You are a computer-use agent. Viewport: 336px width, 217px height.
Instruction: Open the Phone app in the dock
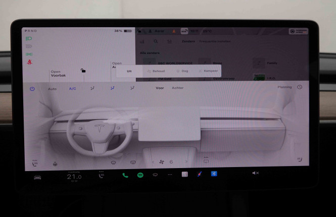pyautogui.click(x=125, y=175)
